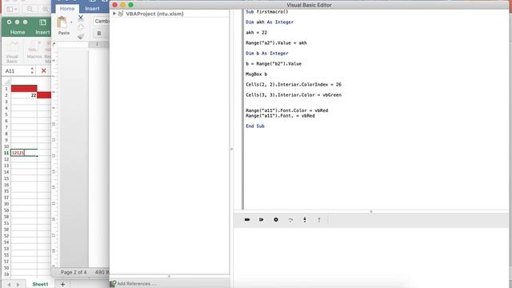Screen dimensions: 512x288
Task: Expand the VBAProject (ntu.xlsm) tree node
Action: pos(114,14)
